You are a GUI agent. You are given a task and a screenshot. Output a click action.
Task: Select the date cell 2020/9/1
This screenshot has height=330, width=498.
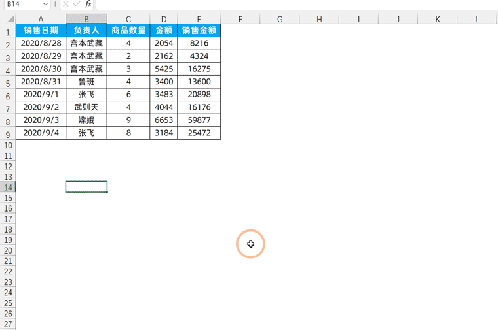41,95
